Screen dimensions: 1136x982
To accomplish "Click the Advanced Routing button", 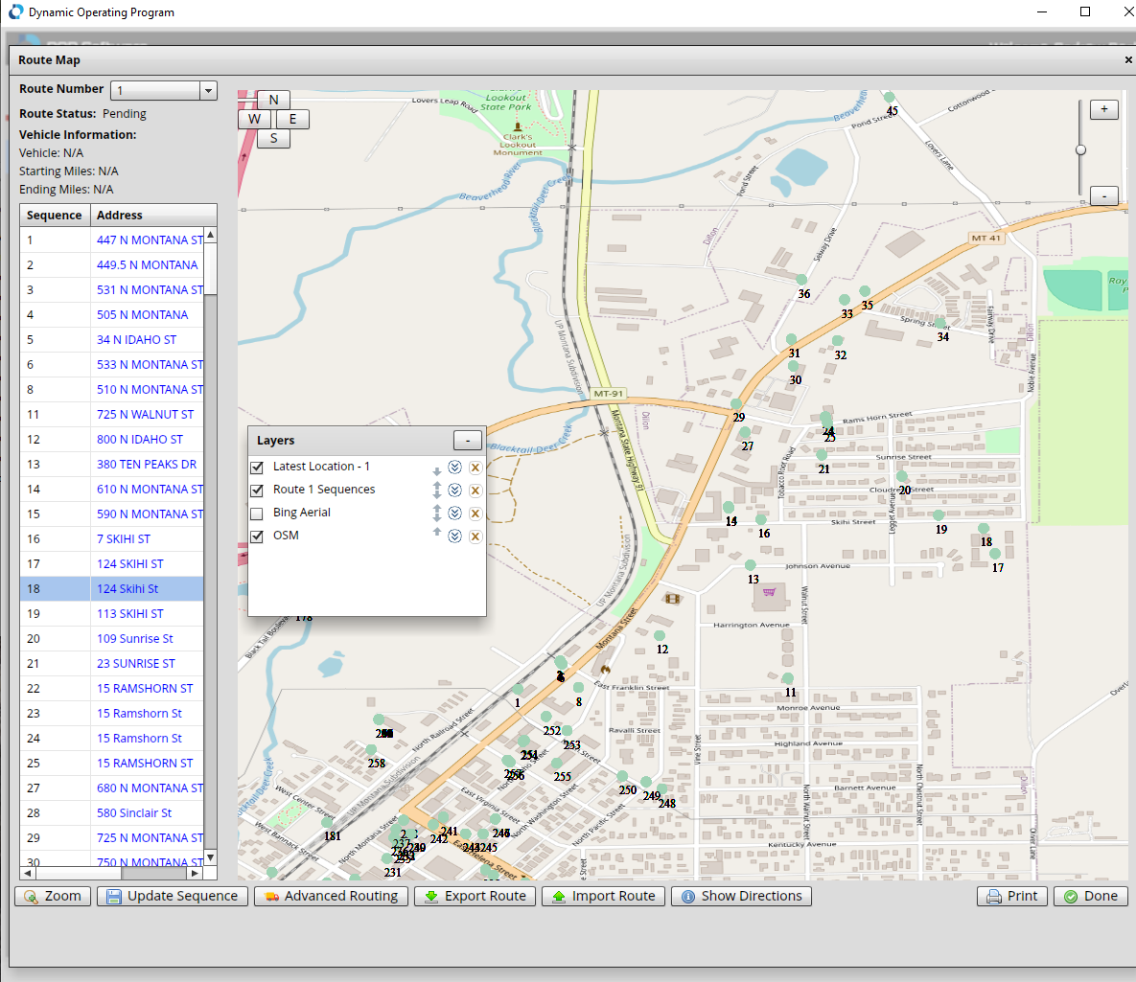I will point(331,897).
